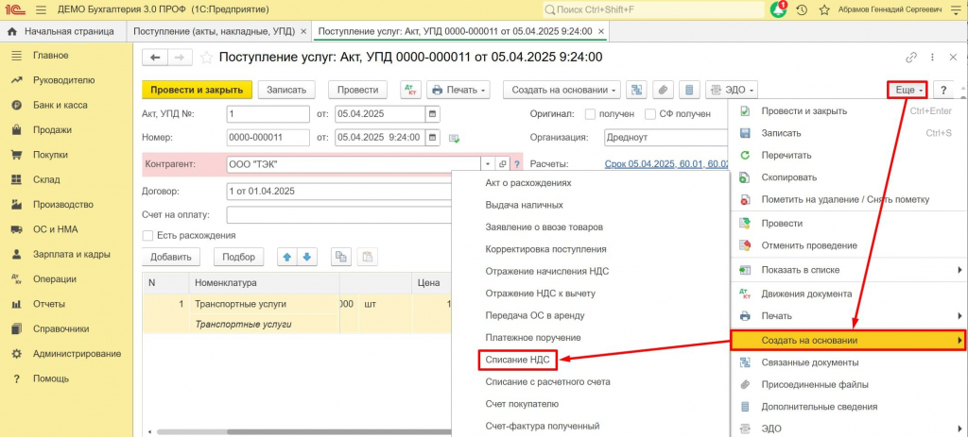Select Отменить проведение menu item
Viewport: 968px width, 437px height.
point(809,245)
